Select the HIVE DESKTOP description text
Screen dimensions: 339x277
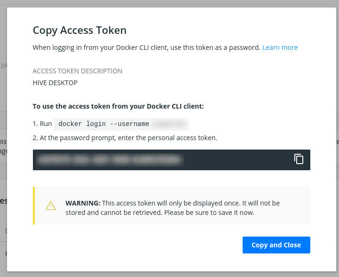click(x=55, y=83)
